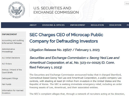Click the SEC seal logo
This screenshot has width=129, height=96.
[x=17, y=10]
